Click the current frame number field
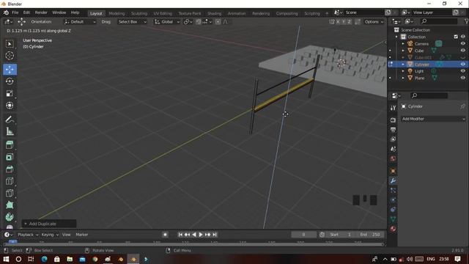 coord(303,235)
